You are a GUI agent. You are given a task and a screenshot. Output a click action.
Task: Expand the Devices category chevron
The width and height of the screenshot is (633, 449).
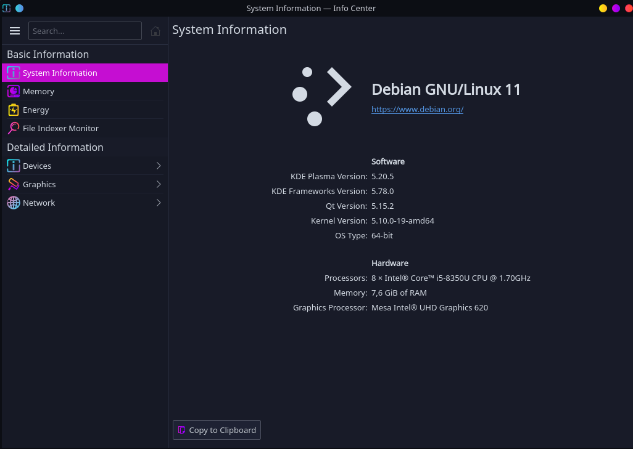tap(159, 166)
